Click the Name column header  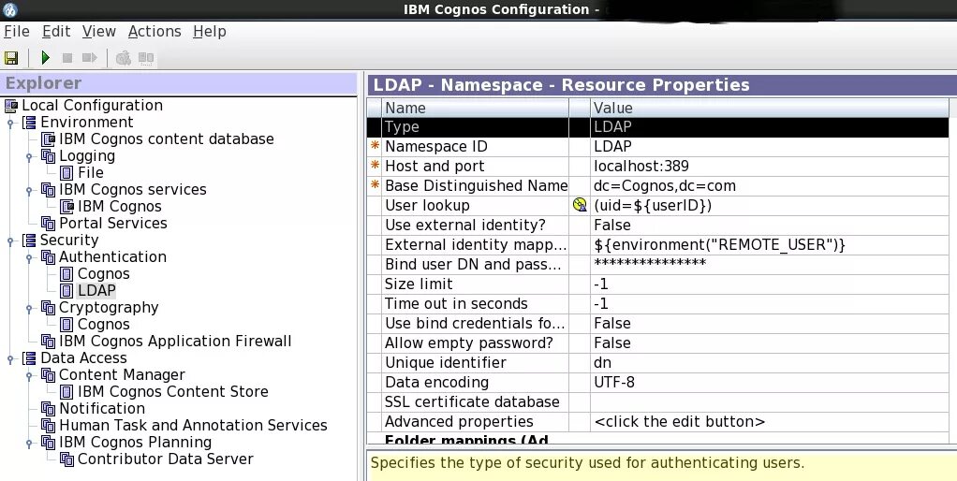pyautogui.click(x=476, y=108)
